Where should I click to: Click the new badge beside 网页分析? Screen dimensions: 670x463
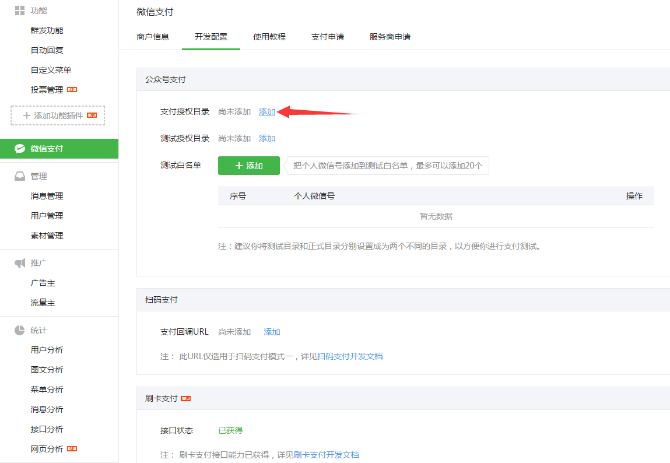tap(72, 449)
